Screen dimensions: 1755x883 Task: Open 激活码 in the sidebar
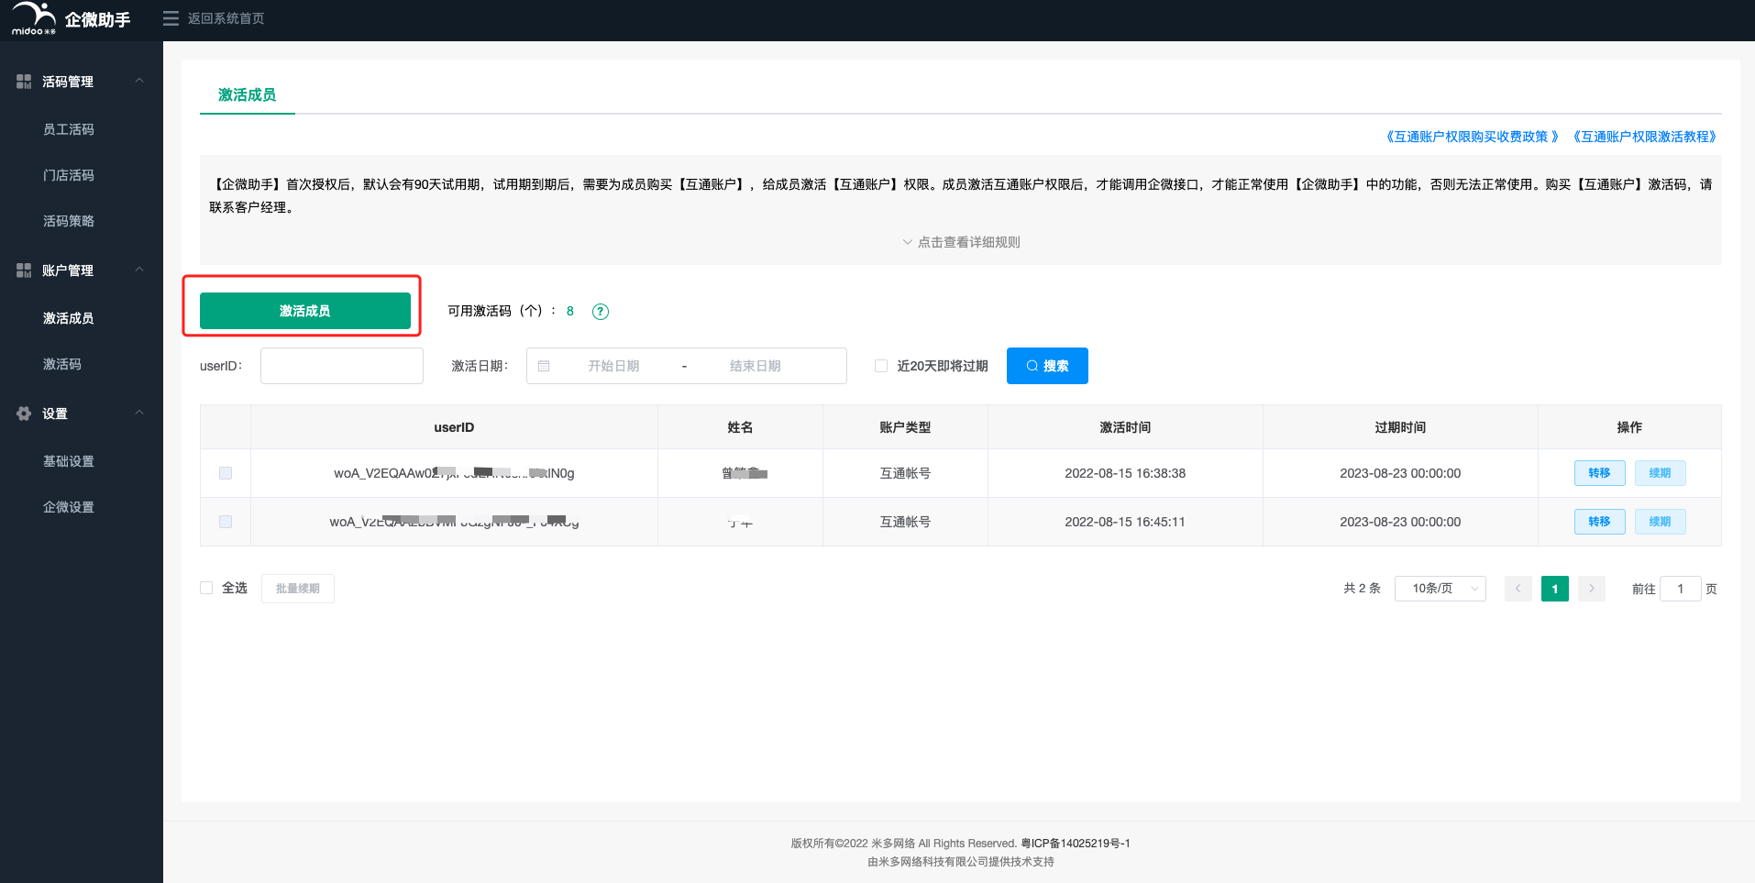(62, 364)
